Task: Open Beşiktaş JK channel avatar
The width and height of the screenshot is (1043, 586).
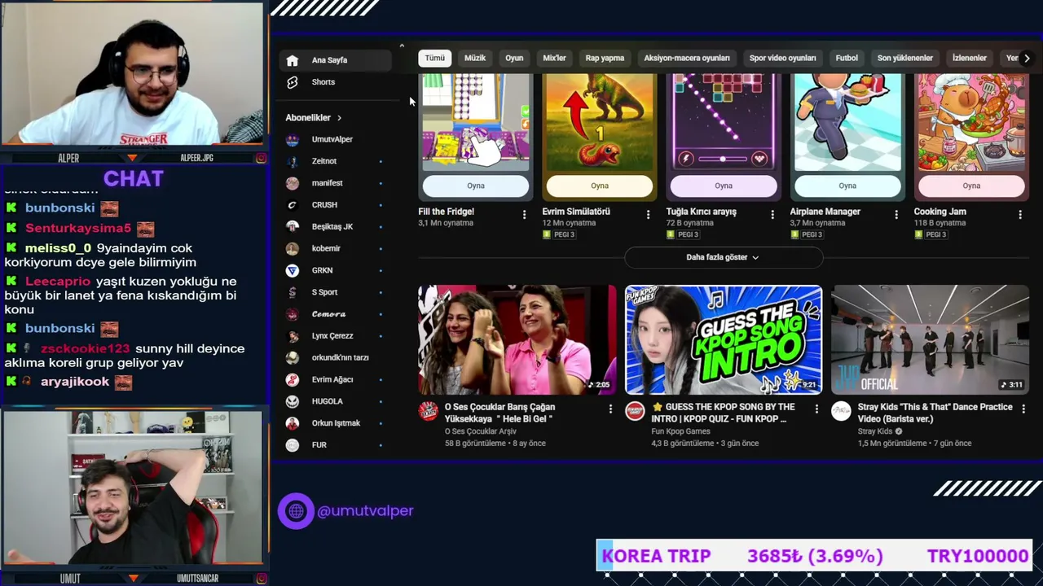Action: (293, 227)
